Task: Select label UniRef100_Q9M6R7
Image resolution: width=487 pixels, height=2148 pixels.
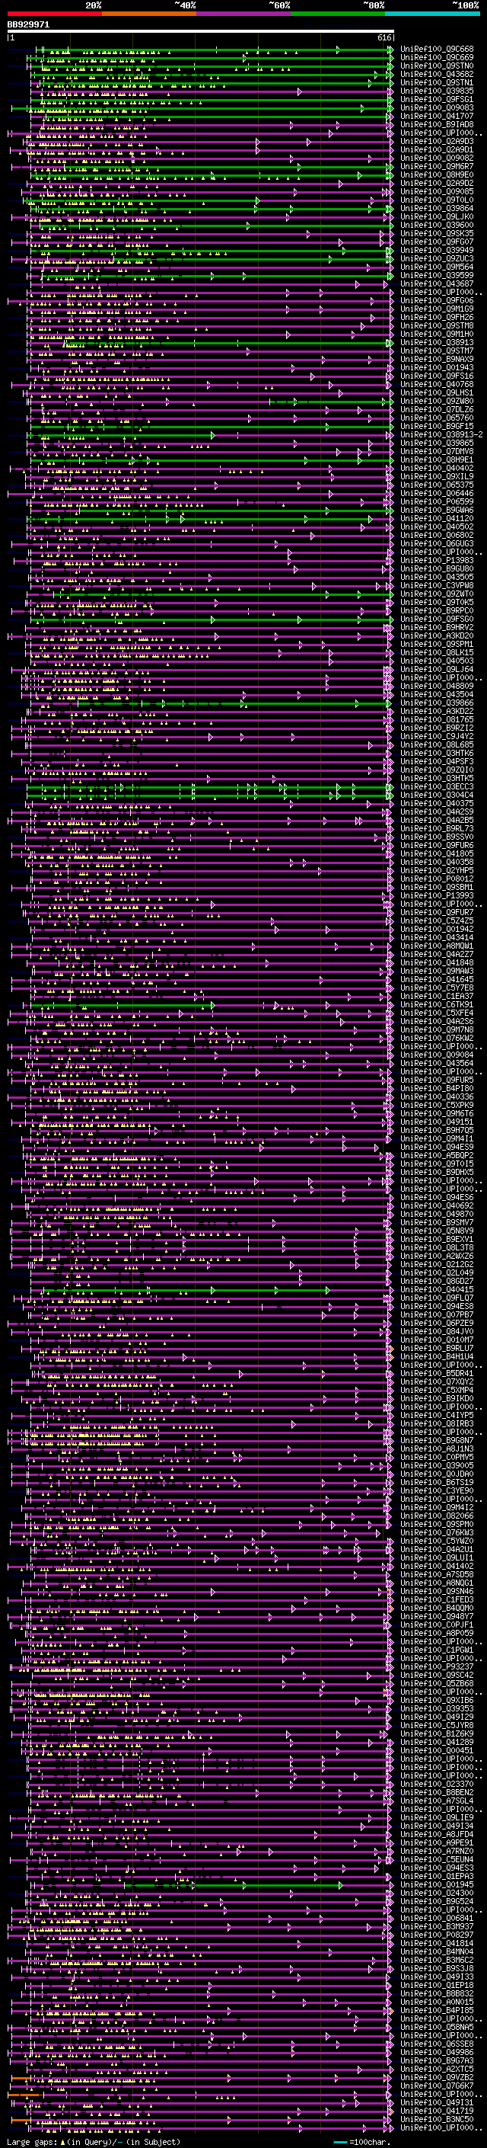Action: [437, 167]
